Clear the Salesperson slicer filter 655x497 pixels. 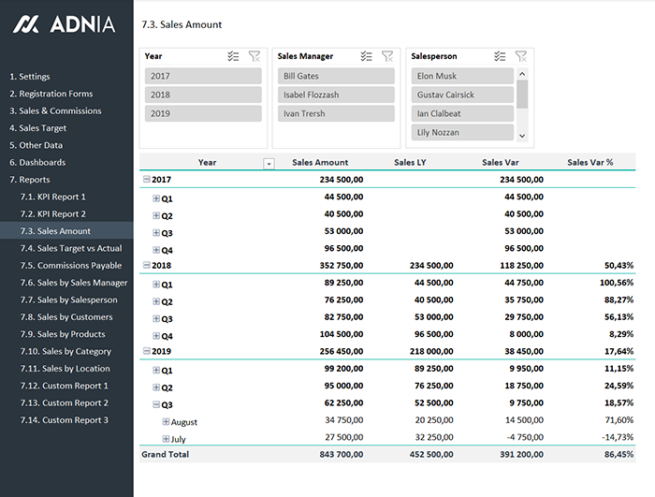pos(521,56)
